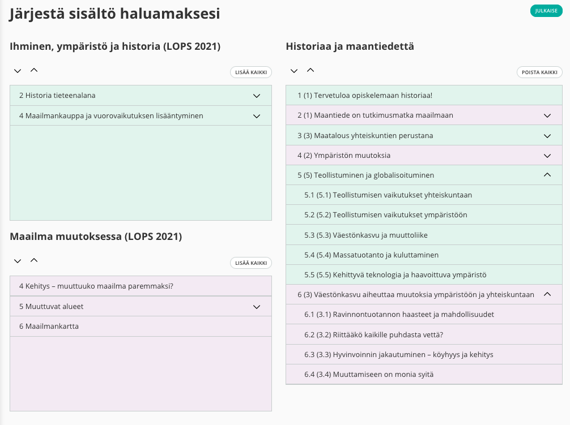Expand all items in Historiaa ja maantiedettä
This screenshot has height=425, width=570.
(293, 71)
